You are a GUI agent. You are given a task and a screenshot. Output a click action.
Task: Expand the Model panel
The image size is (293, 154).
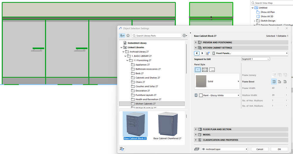point(241,135)
